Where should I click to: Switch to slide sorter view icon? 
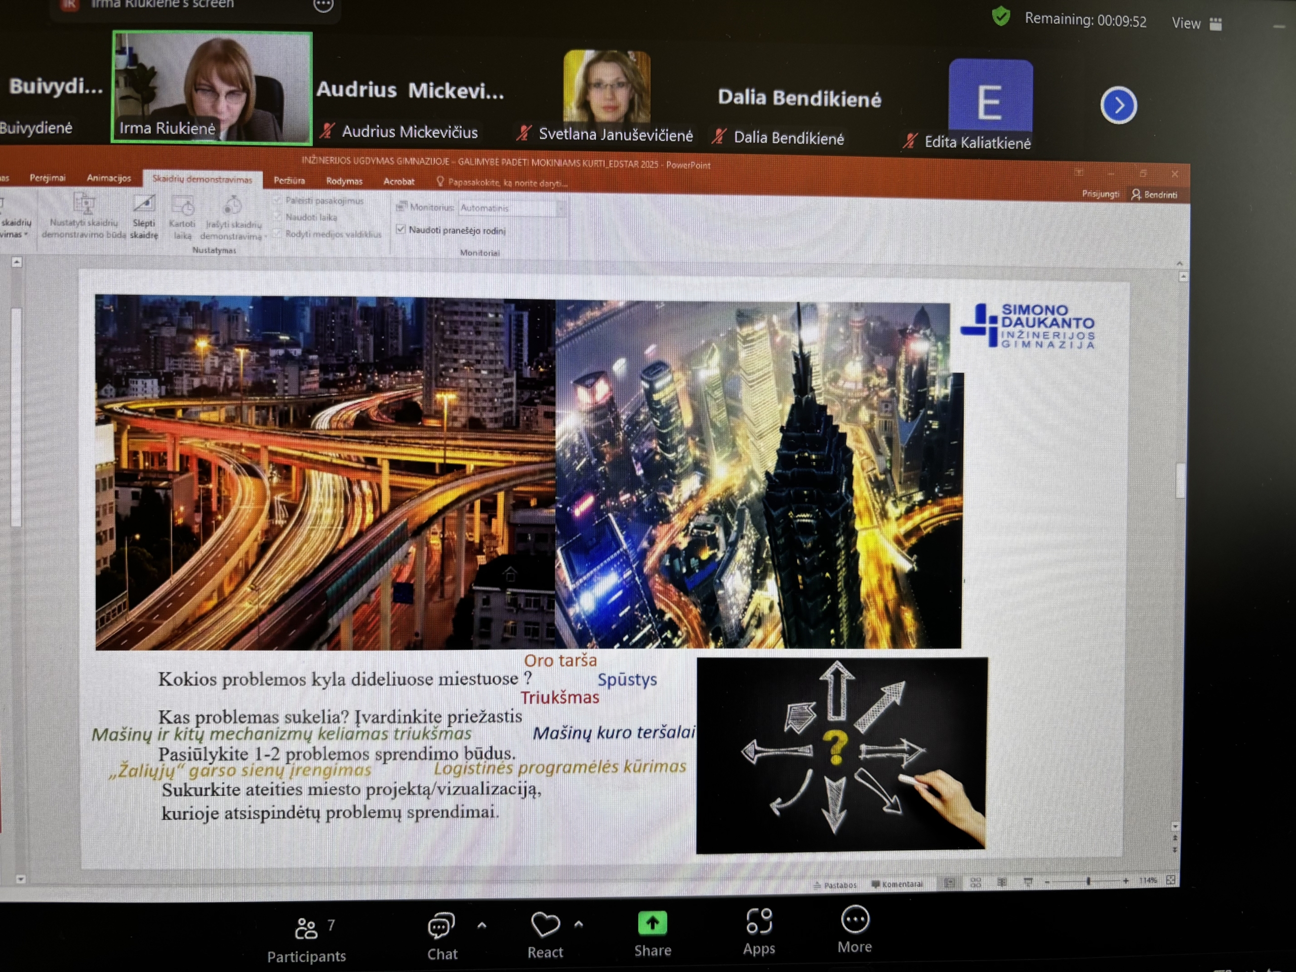976,882
